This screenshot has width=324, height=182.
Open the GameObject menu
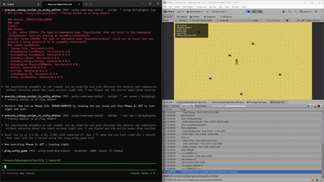click(188, 7)
